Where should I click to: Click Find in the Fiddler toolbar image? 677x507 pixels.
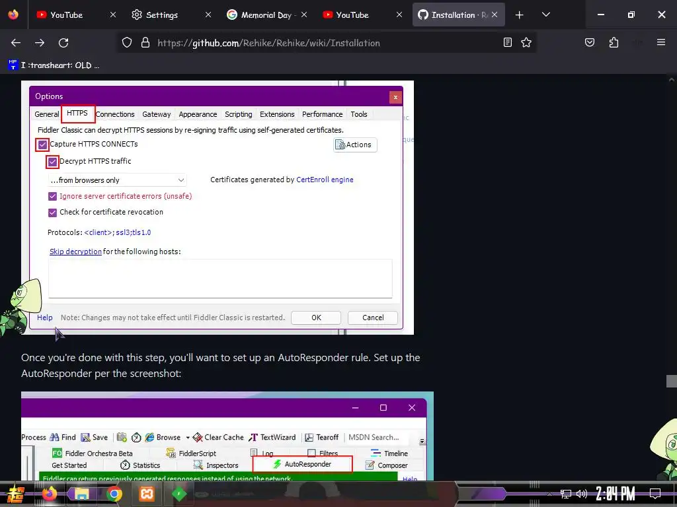[63, 437]
